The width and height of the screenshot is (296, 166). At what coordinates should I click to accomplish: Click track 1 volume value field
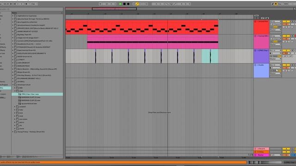coord(286,24)
